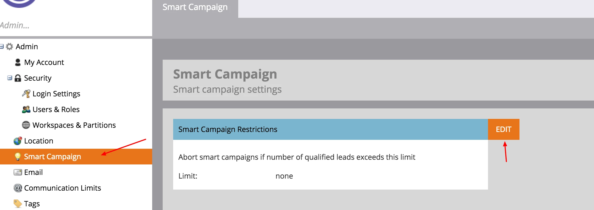Open Users & Roles in the tree
594x210 pixels.
(56, 109)
